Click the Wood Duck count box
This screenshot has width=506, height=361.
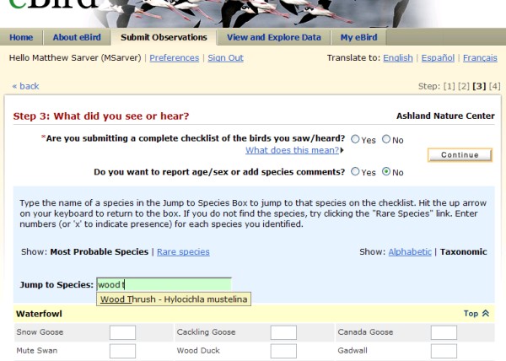[283, 351]
